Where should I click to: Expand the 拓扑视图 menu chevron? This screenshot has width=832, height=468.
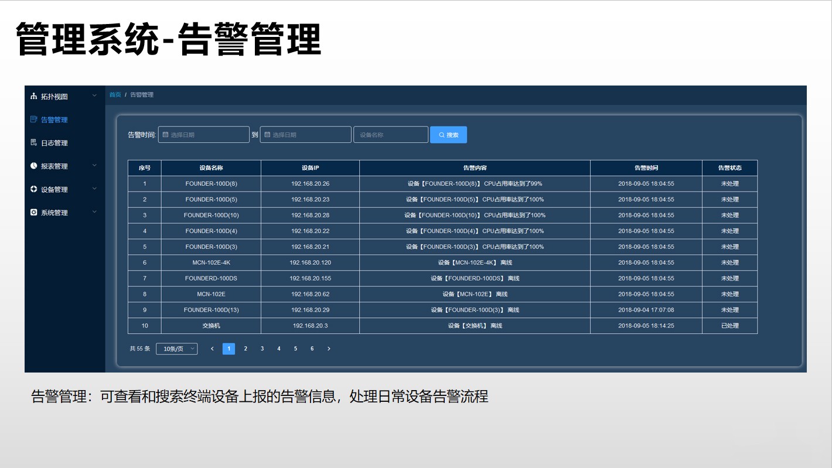click(x=94, y=96)
